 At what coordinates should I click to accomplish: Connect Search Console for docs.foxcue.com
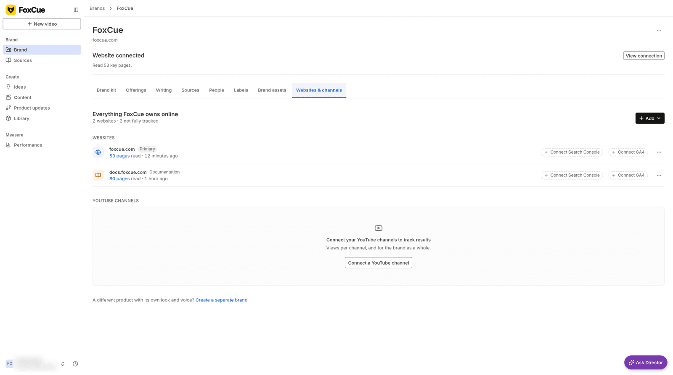(572, 175)
